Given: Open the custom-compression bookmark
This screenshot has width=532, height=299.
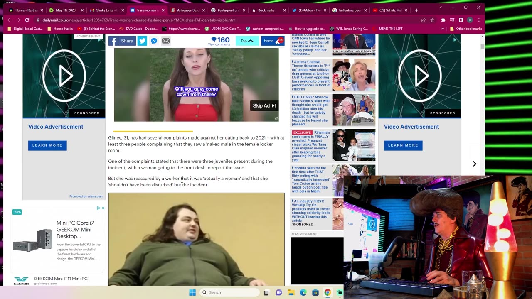Looking at the screenshot, I should (x=265, y=29).
